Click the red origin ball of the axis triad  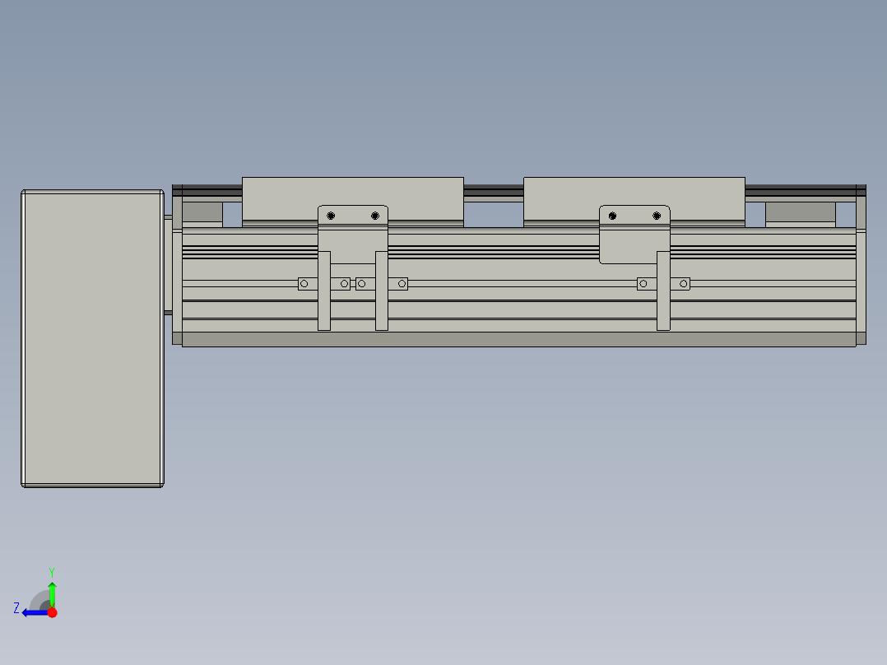tap(52, 613)
